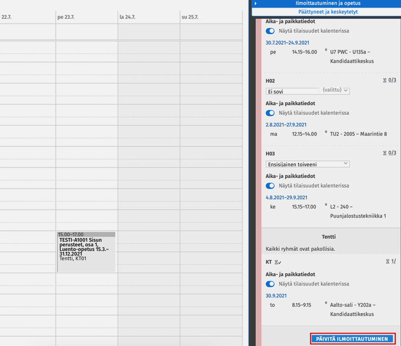Open the TESTI-A1001 exam event in calendar

point(86,251)
